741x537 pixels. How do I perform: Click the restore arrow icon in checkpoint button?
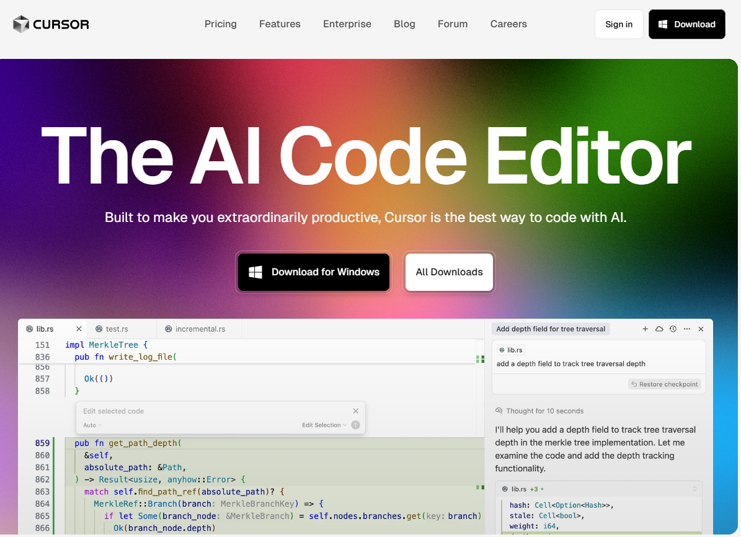(x=634, y=384)
